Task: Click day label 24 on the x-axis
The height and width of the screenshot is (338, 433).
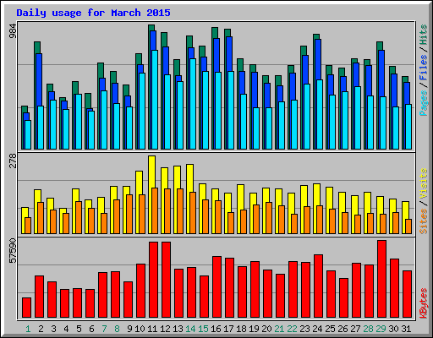Action: pyautogui.click(x=317, y=329)
